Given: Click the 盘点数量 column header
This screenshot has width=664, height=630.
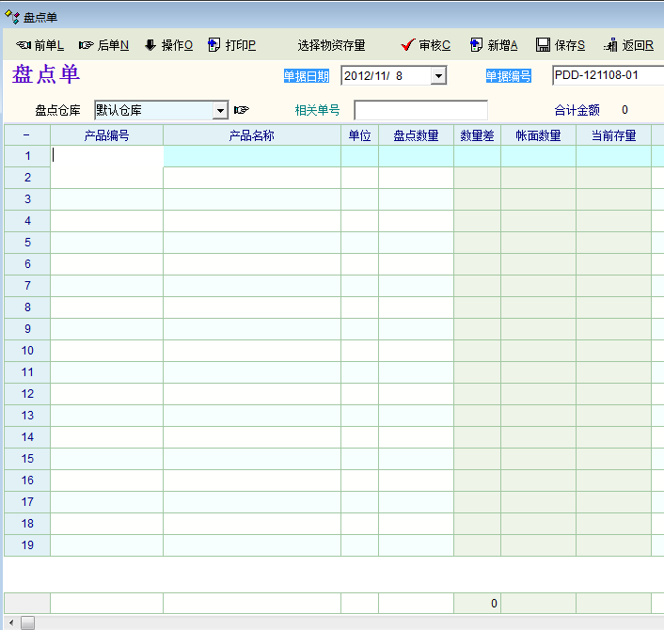Looking at the screenshot, I should 416,135.
